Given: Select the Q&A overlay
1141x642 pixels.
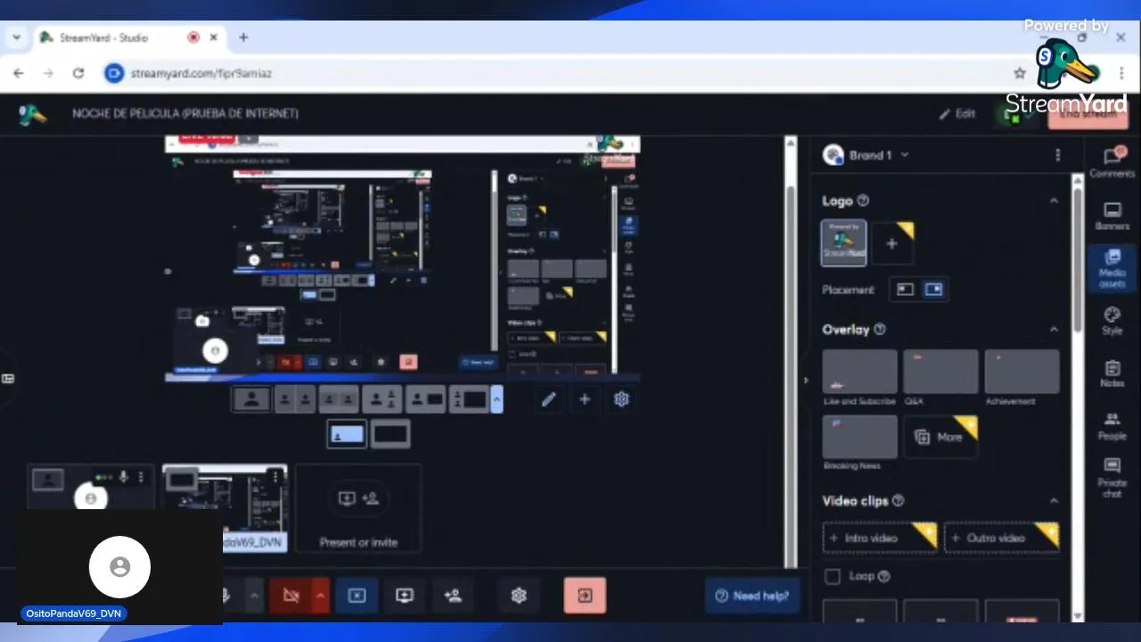Looking at the screenshot, I should (x=940, y=372).
